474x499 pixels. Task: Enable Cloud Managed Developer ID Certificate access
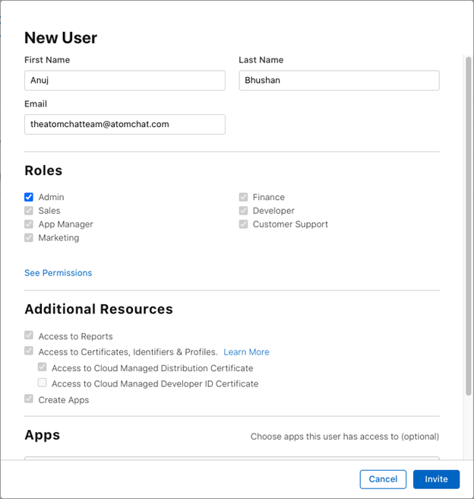tap(43, 382)
